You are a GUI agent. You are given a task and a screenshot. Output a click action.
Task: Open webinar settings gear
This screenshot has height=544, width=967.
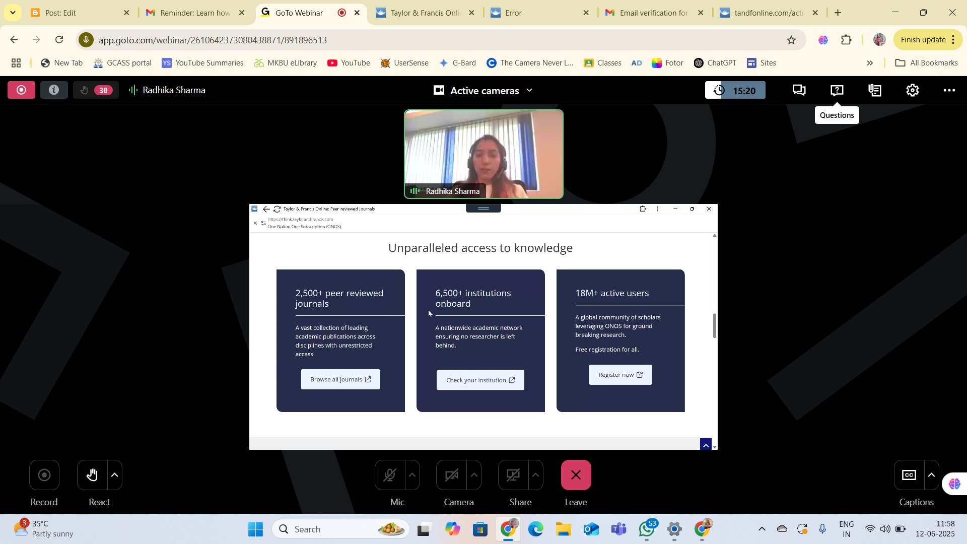(913, 91)
